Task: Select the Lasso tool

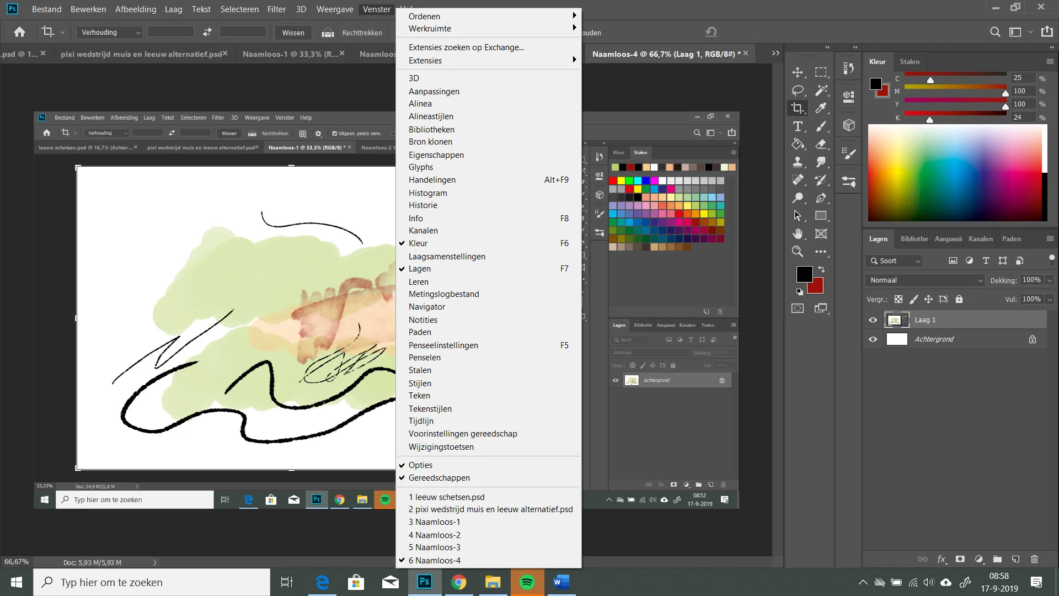Action: tap(798, 91)
